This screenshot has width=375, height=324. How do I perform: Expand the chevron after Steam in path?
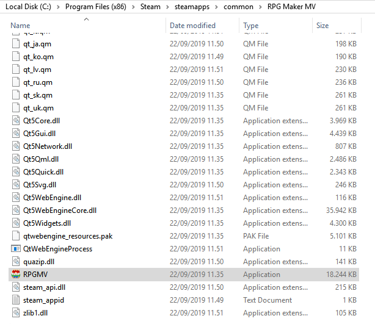tap(167, 7)
